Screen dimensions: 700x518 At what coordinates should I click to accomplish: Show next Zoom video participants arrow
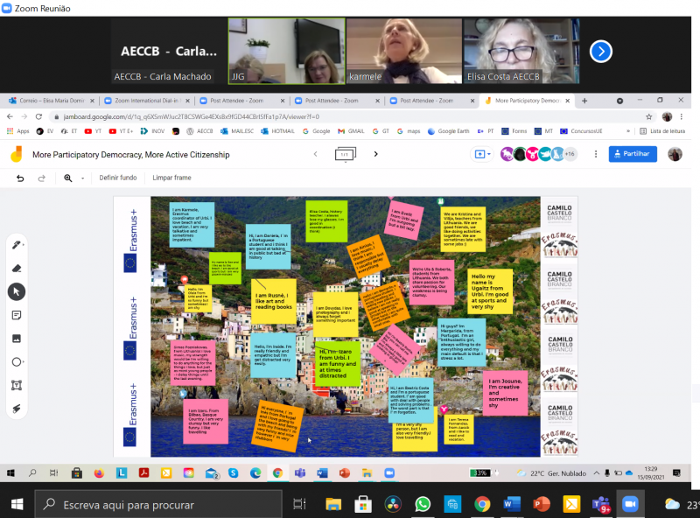[600, 52]
